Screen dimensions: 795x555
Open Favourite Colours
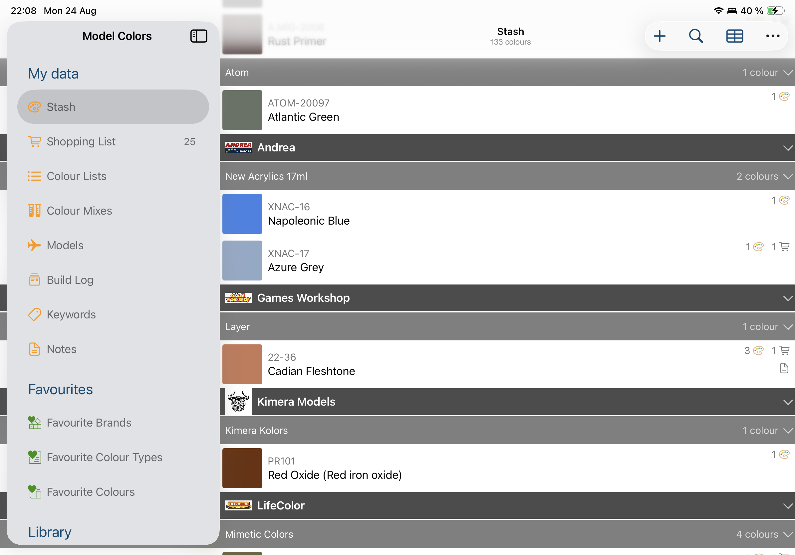click(x=113, y=492)
